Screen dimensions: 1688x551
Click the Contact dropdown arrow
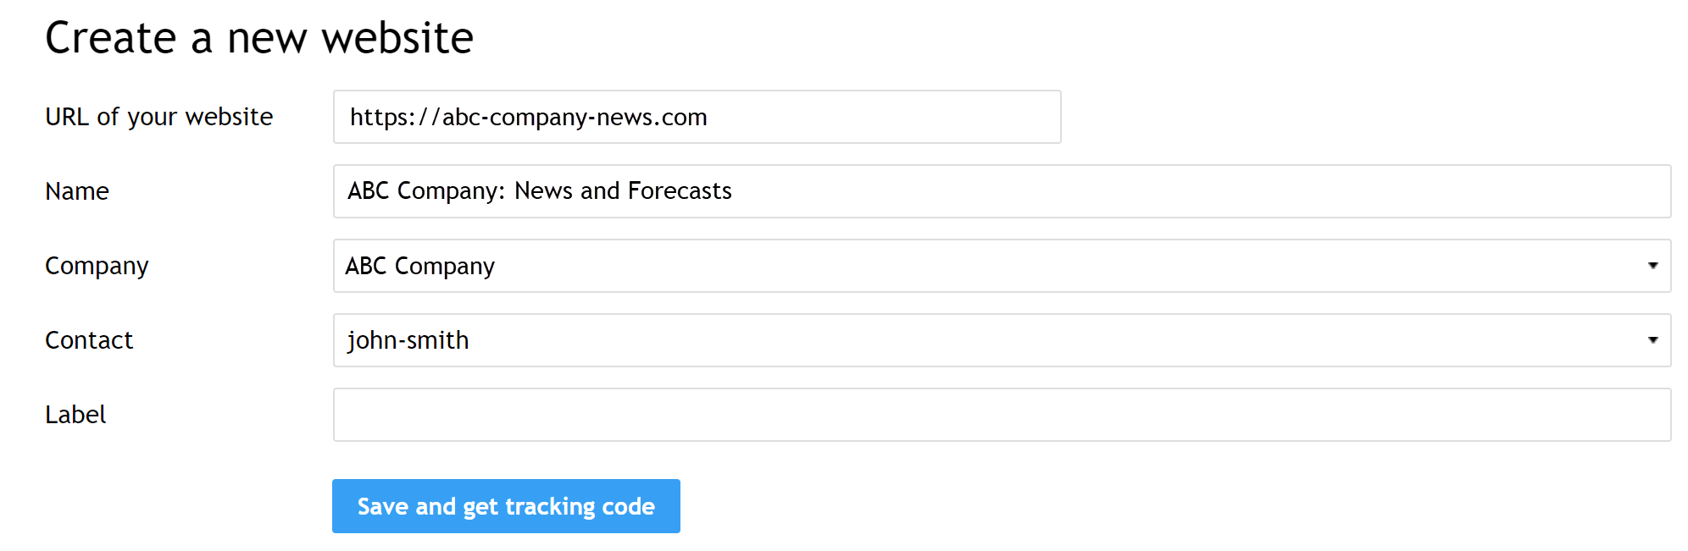tap(1654, 340)
